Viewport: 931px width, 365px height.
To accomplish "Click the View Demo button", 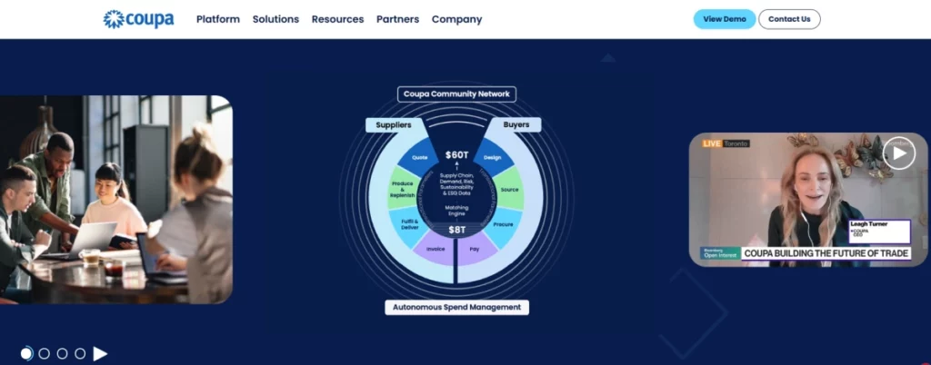I will coord(725,19).
